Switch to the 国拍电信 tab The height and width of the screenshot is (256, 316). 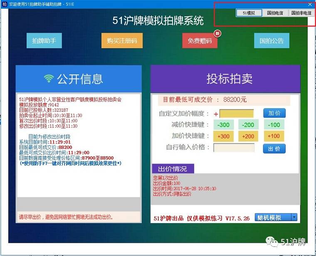point(275,13)
